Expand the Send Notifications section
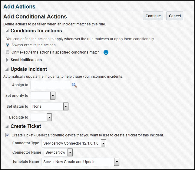Image resolution: width=195 pixels, height=170 pixels. tap(7, 60)
